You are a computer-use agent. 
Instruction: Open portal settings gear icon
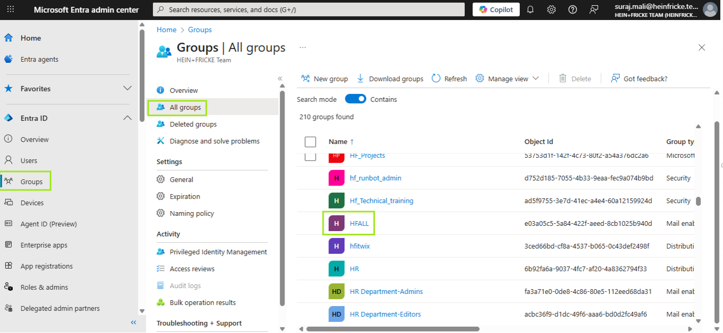pyautogui.click(x=551, y=9)
